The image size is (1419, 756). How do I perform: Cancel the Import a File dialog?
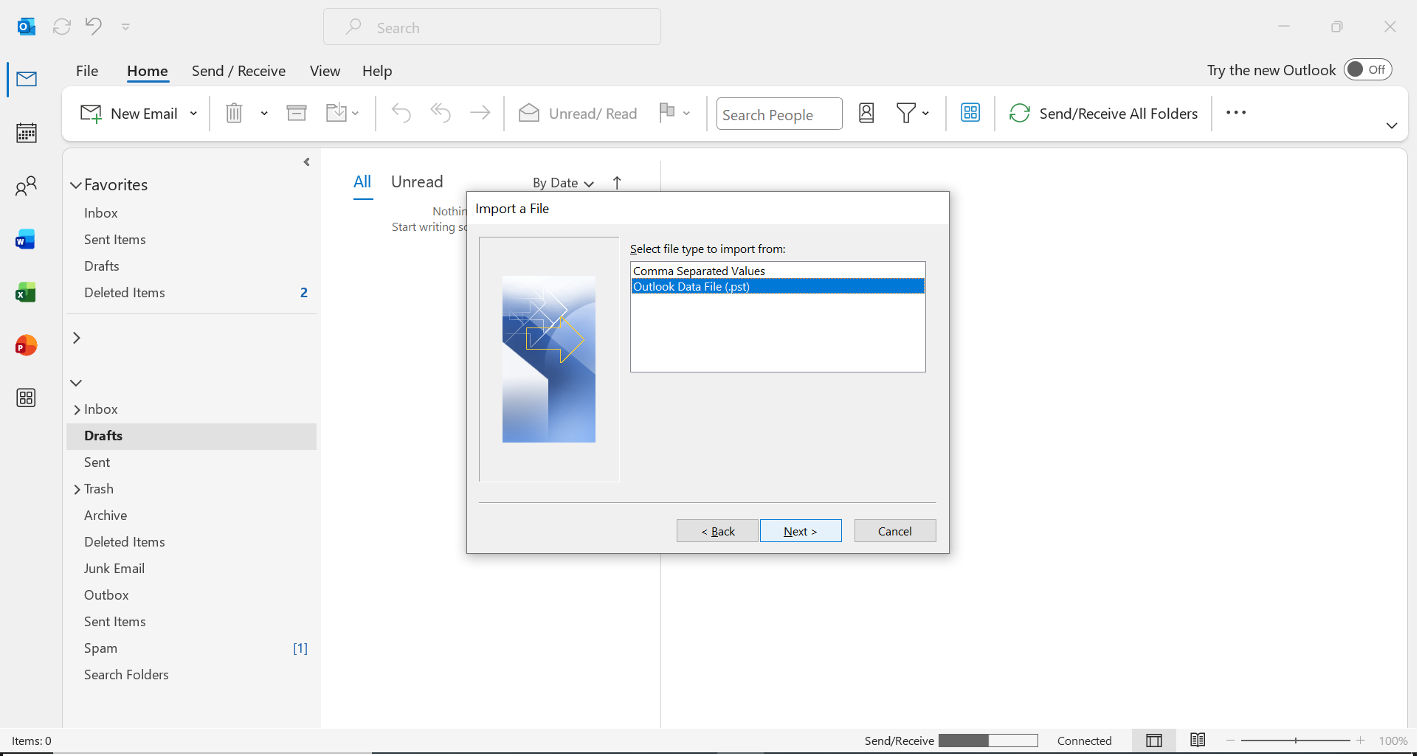point(895,531)
